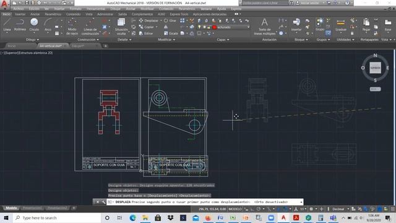Select the Círculo tool
The height and width of the screenshot is (223, 396).
pyautogui.click(x=34, y=25)
